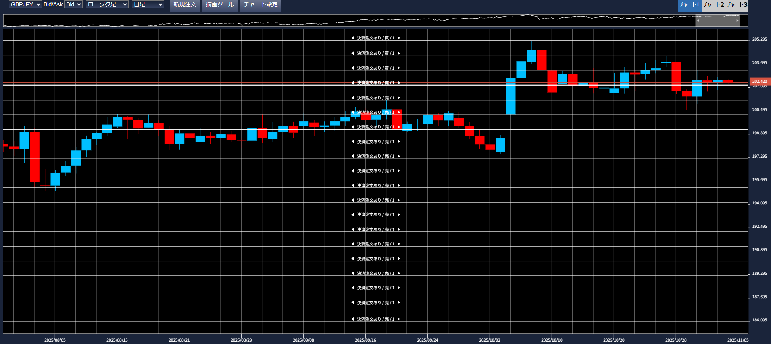Click left arrow on topmost 買 order label
The height and width of the screenshot is (344, 771).
(x=352, y=38)
